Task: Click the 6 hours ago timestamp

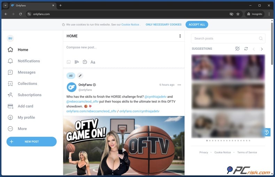Action: (x=167, y=85)
